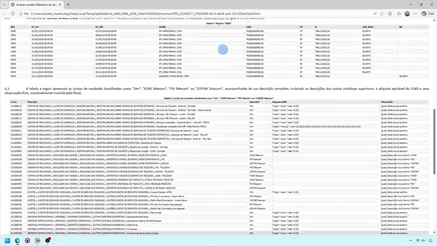Click Tabela 2 caption text
The image size is (437, 246).
click(x=219, y=23)
